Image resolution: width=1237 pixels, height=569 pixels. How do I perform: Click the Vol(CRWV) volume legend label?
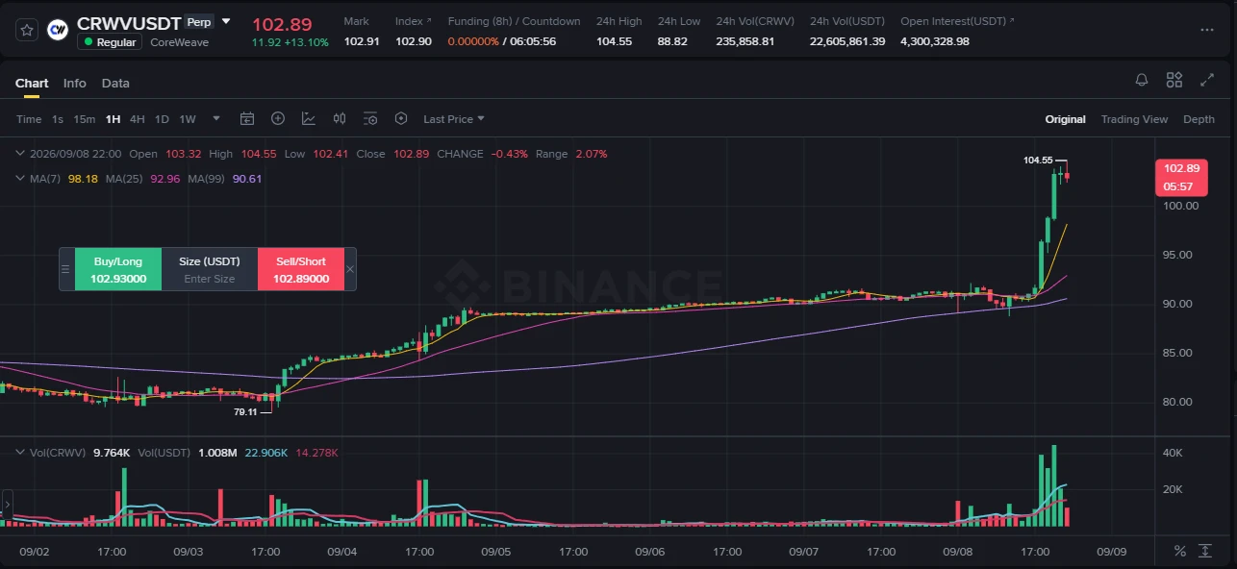point(58,452)
